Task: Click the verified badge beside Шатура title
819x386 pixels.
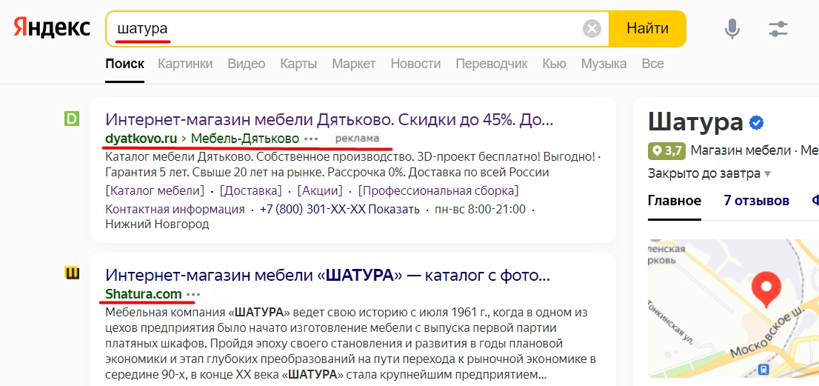Action: point(756,123)
